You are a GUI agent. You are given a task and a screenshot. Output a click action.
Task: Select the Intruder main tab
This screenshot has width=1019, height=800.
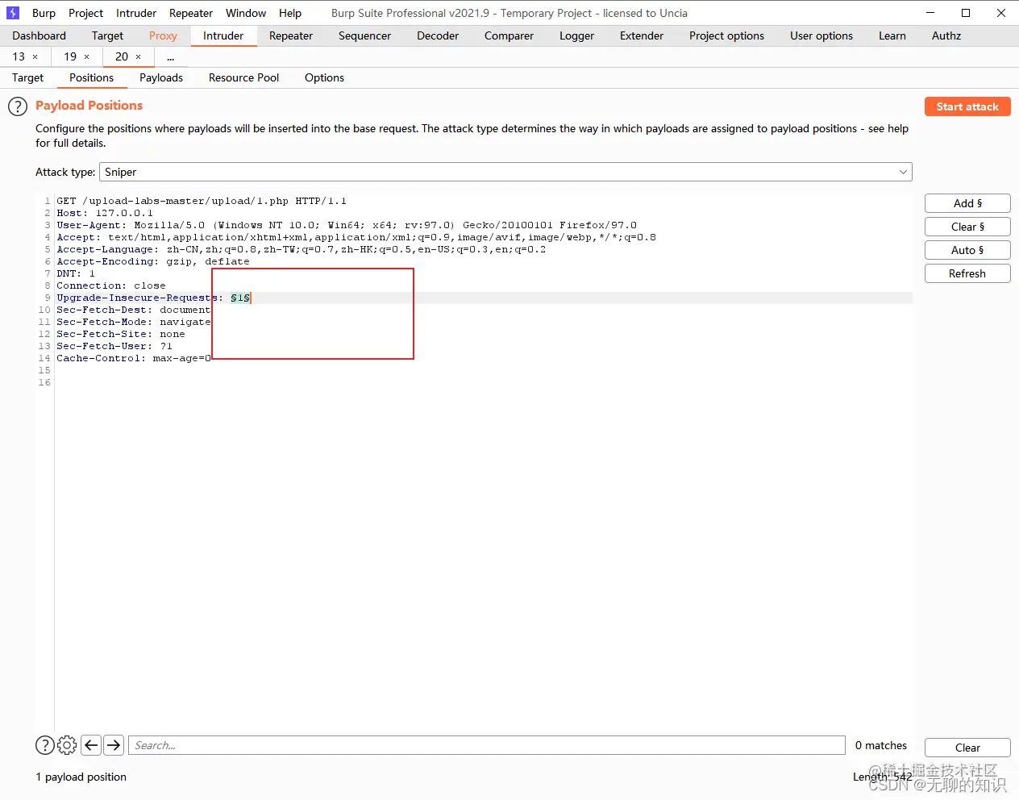[223, 35]
